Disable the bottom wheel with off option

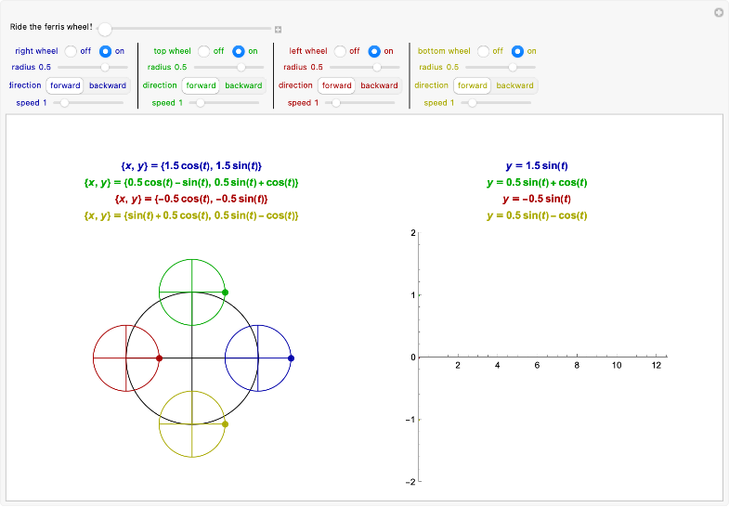coord(484,51)
